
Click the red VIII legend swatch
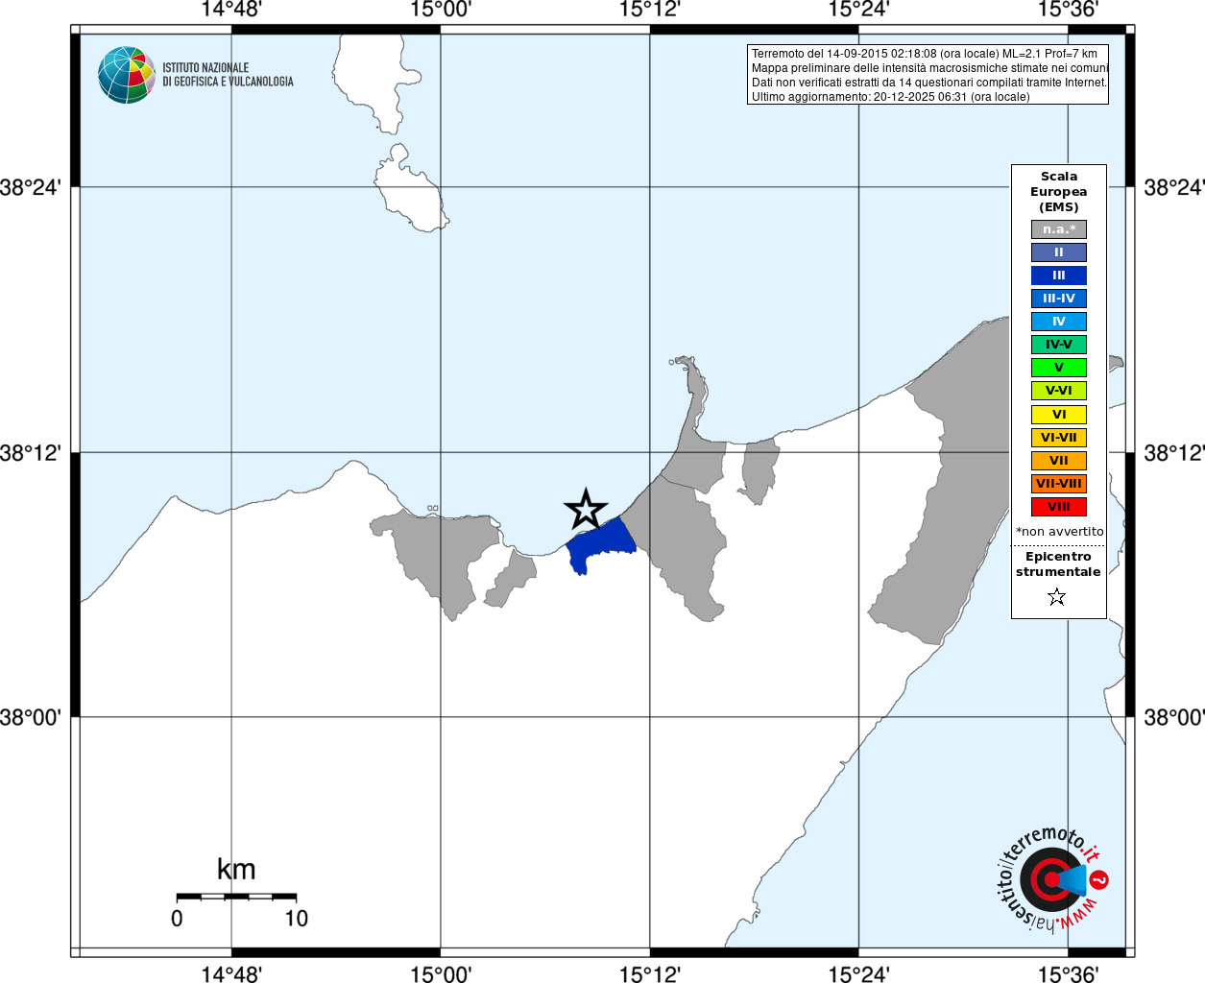click(x=1059, y=507)
